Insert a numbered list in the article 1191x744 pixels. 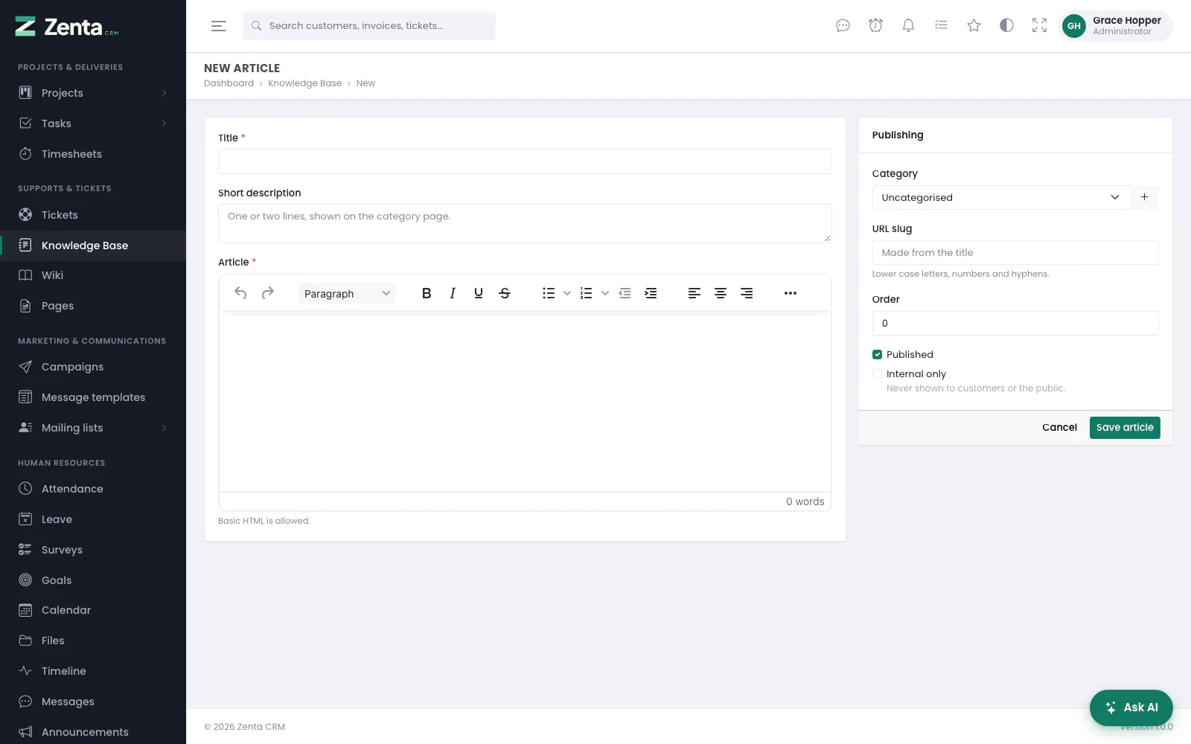pos(587,293)
